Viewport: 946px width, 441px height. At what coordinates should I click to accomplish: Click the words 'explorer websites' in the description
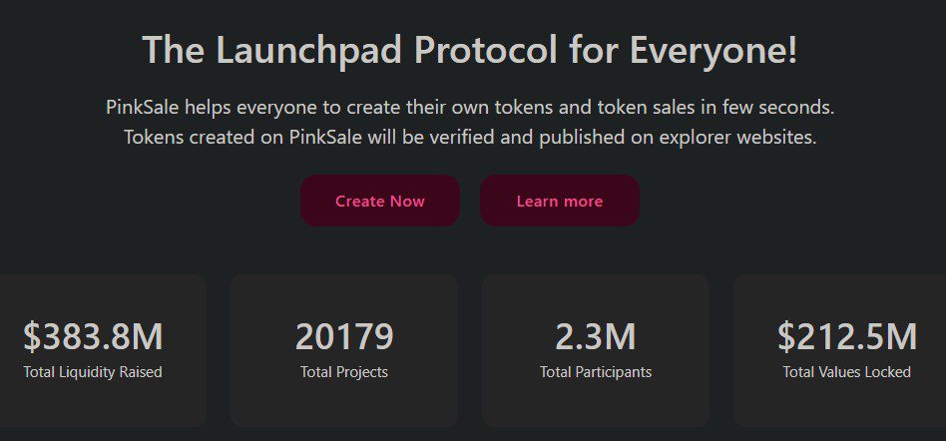[x=747, y=137]
